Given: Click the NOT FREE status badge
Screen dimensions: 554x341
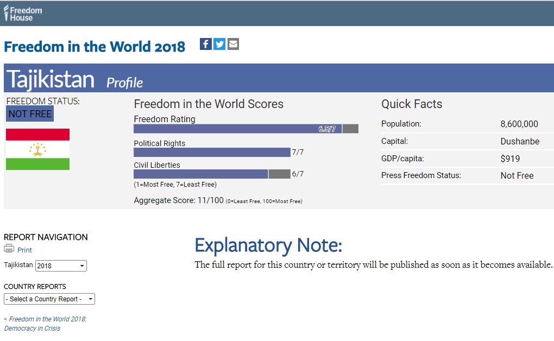Looking at the screenshot, I should (x=30, y=114).
